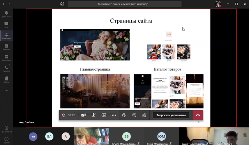Select the БВ participant avatar
Viewport: 249px width, 145px height.
126,136
